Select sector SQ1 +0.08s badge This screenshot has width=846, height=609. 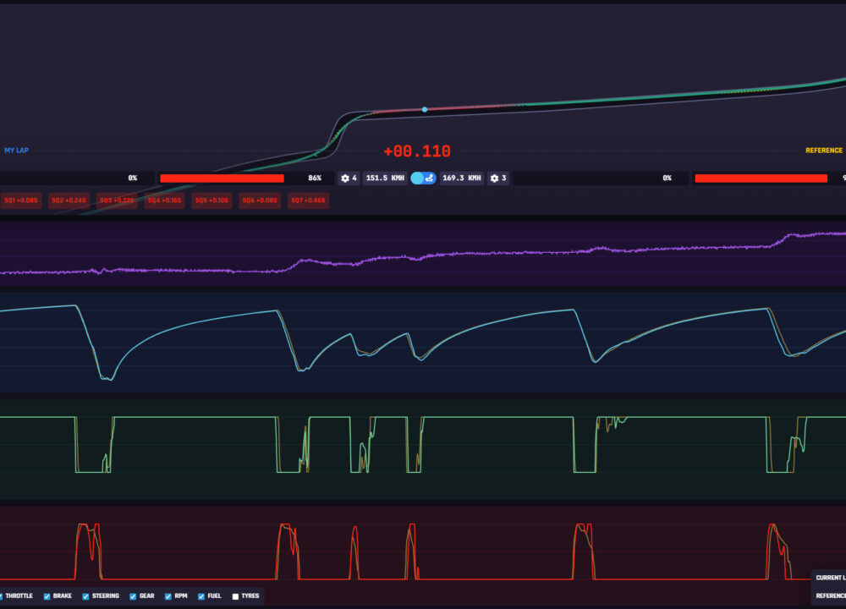[x=20, y=200]
